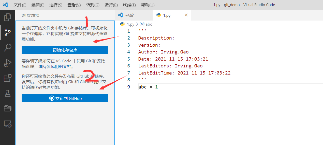Open the 请阅读我们的文档 link
Screen dimensions: 323x145
[x=55, y=67]
